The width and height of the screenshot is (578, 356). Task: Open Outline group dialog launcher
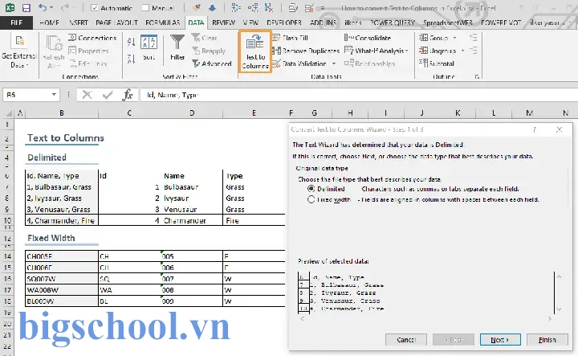click(x=477, y=76)
